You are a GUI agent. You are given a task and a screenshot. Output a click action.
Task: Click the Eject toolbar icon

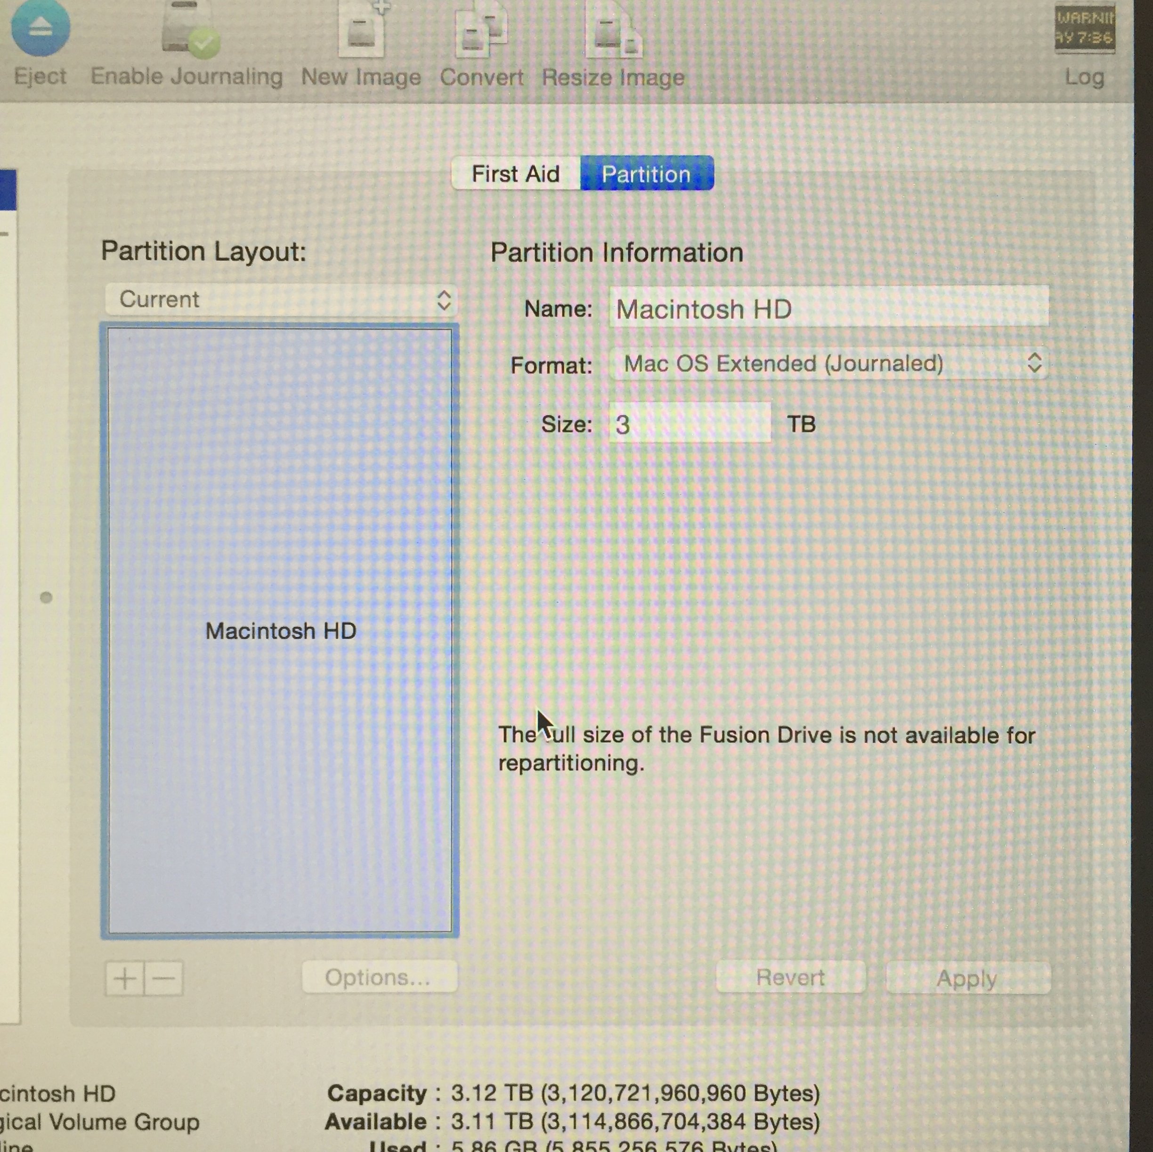[41, 27]
